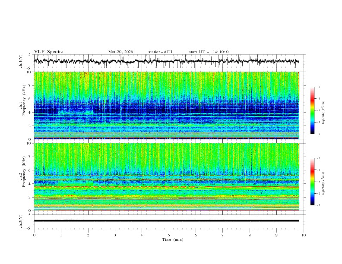Click the start UT 14:10:0 label
Image resolution: width=342 pixels, height=264 pixels.
(209, 52)
